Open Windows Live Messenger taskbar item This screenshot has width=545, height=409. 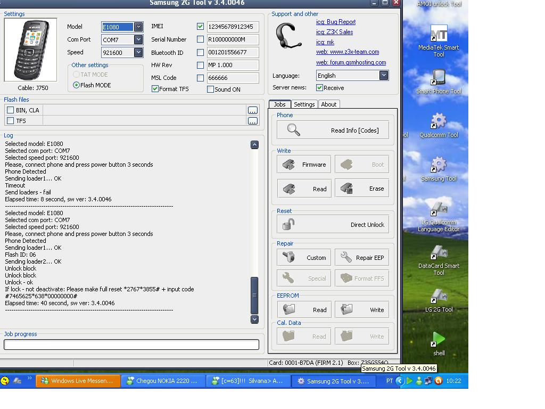(78, 381)
